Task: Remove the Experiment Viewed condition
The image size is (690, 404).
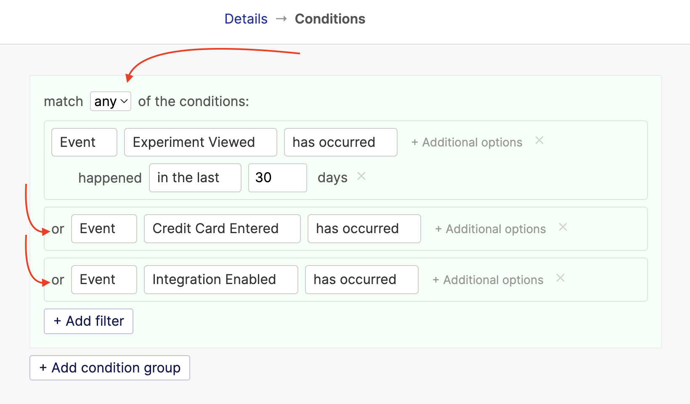Action: 539,141
